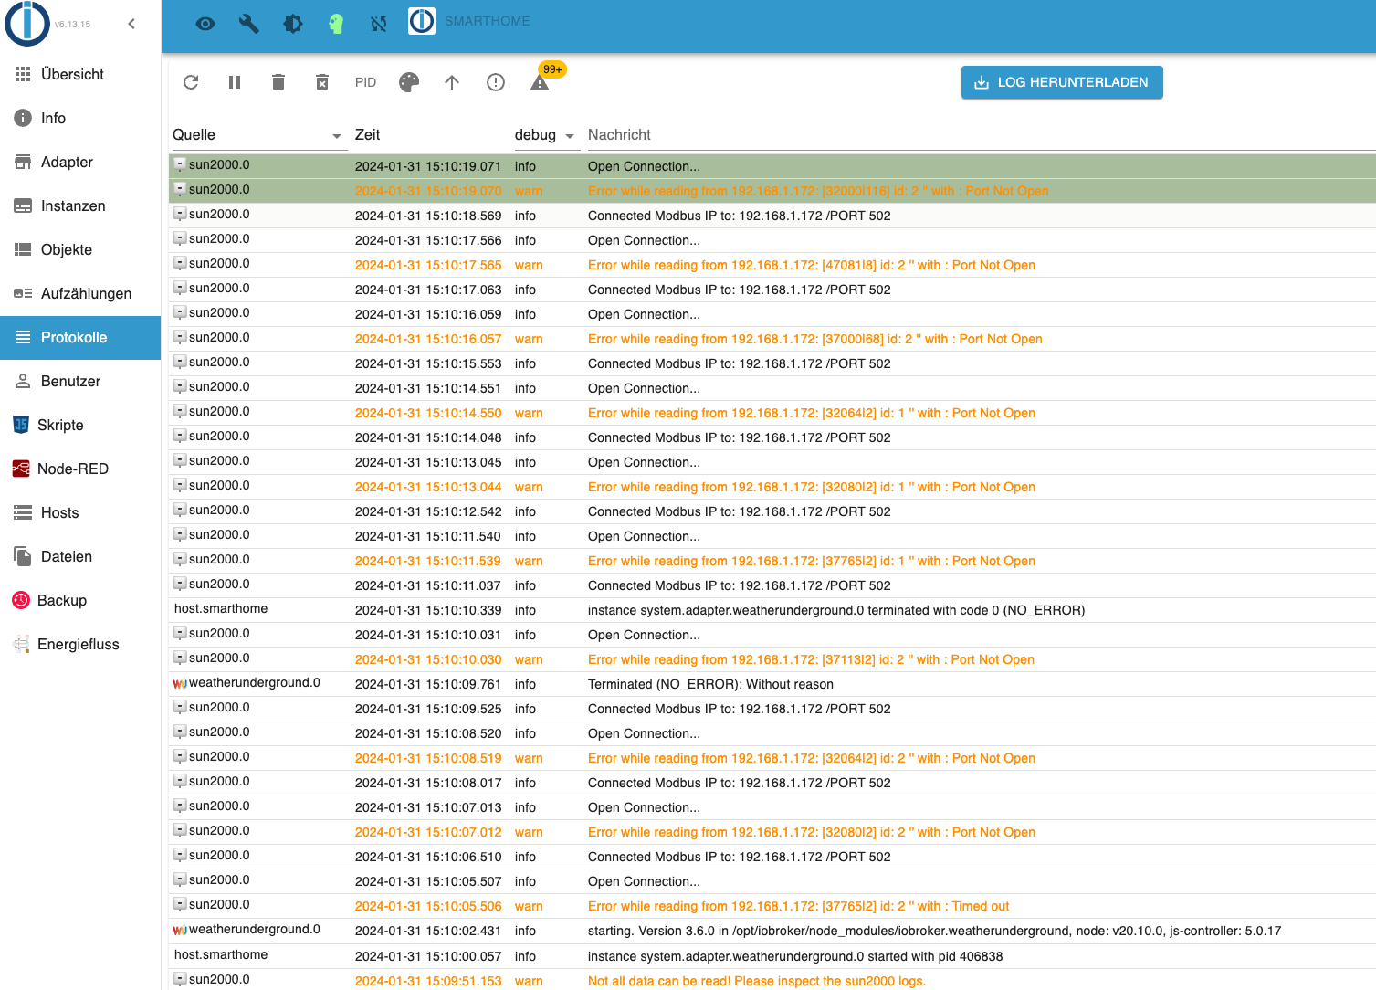
Task: Pause log updates
Action: pos(235,82)
